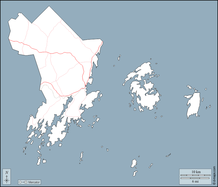Click the small island cluster north of the eastern island
Viewport: 218px width, 187px height.
pyautogui.click(x=190, y=87)
